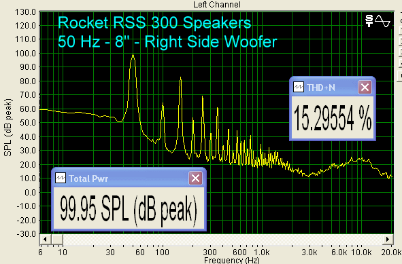Click the Total Pwr window waveform icon
This screenshot has height=264, width=402.
(61, 178)
